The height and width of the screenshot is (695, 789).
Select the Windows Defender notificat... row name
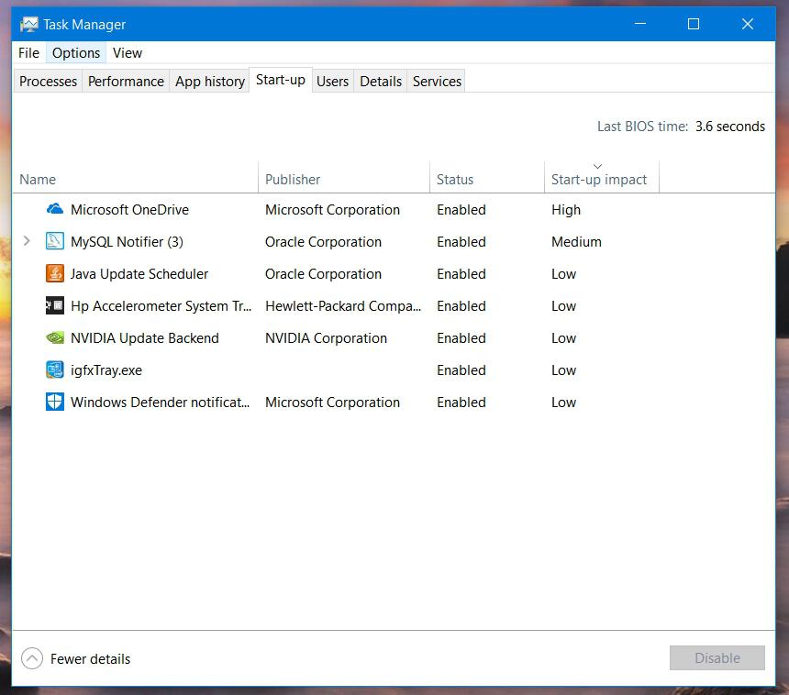(160, 403)
